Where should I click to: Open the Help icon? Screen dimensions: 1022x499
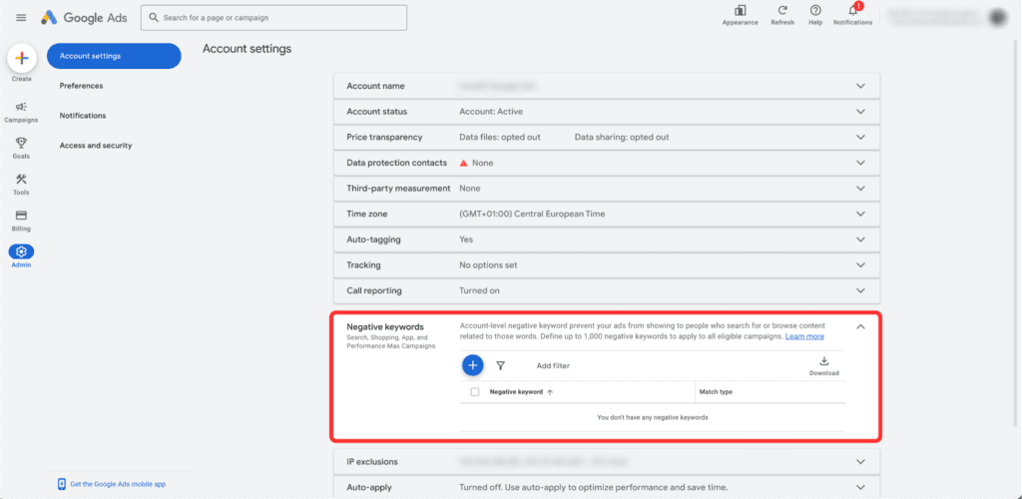(815, 11)
